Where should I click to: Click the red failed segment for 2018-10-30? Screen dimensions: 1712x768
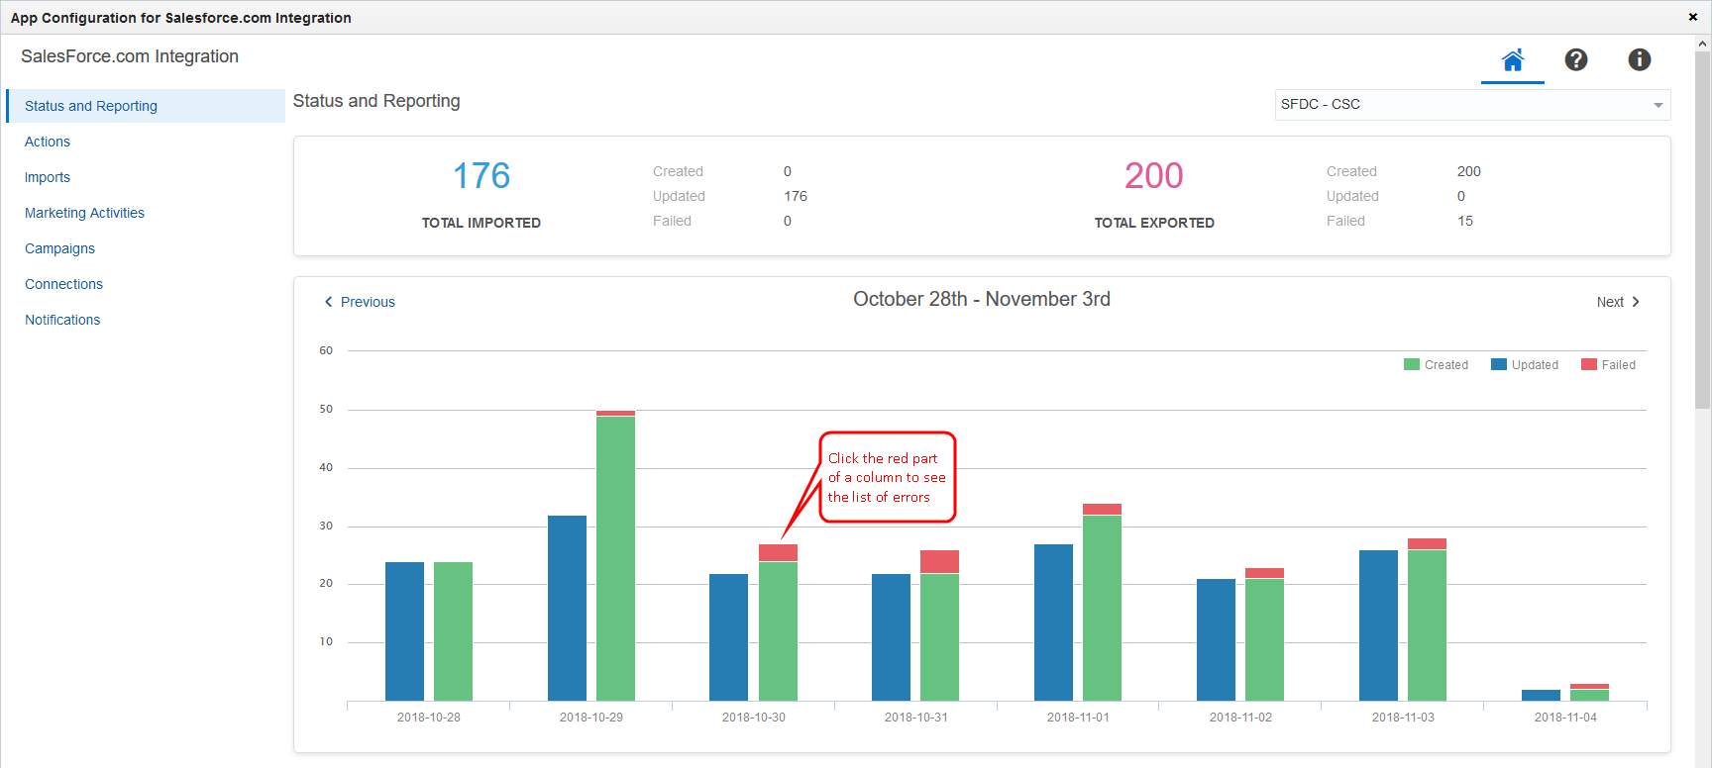(778, 553)
